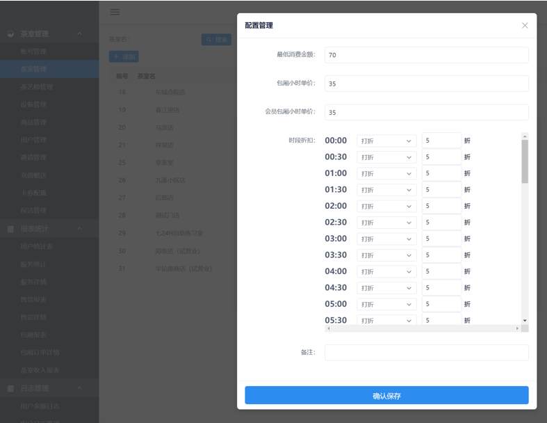
Task: Click the 日志管理 section icon
Action: click(x=11, y=388)
